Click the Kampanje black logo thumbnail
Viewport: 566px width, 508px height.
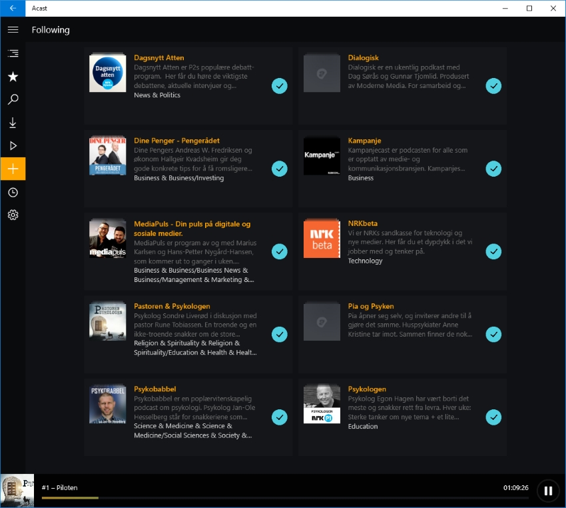(x=322, y=156)
